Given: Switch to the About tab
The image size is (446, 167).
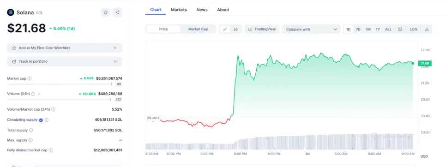Looking at the screenshot, I should click(223, 10).
